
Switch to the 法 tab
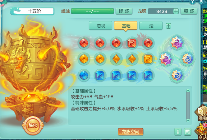pos(151,26)
